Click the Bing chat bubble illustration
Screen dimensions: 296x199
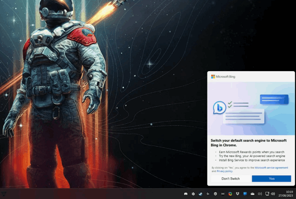tap(219, 108)
